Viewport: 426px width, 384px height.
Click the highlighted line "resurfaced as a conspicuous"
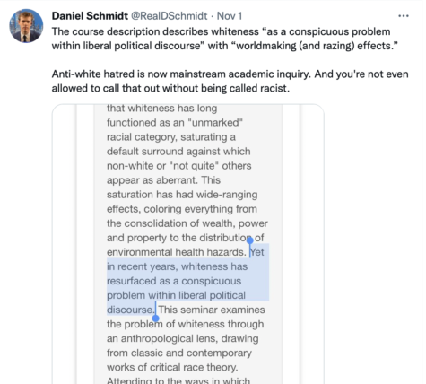point(174,281)
